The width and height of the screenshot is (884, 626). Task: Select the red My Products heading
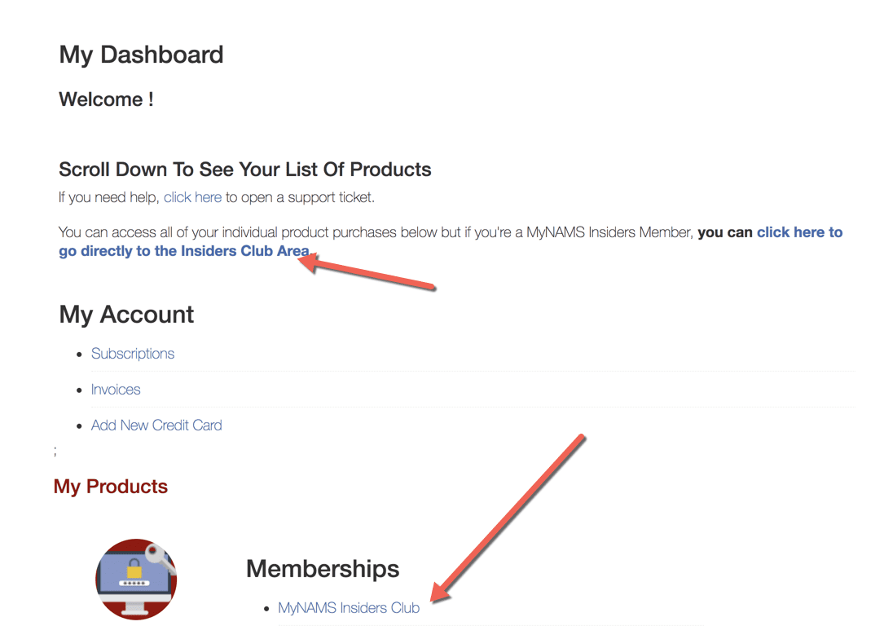pos(111,487)
